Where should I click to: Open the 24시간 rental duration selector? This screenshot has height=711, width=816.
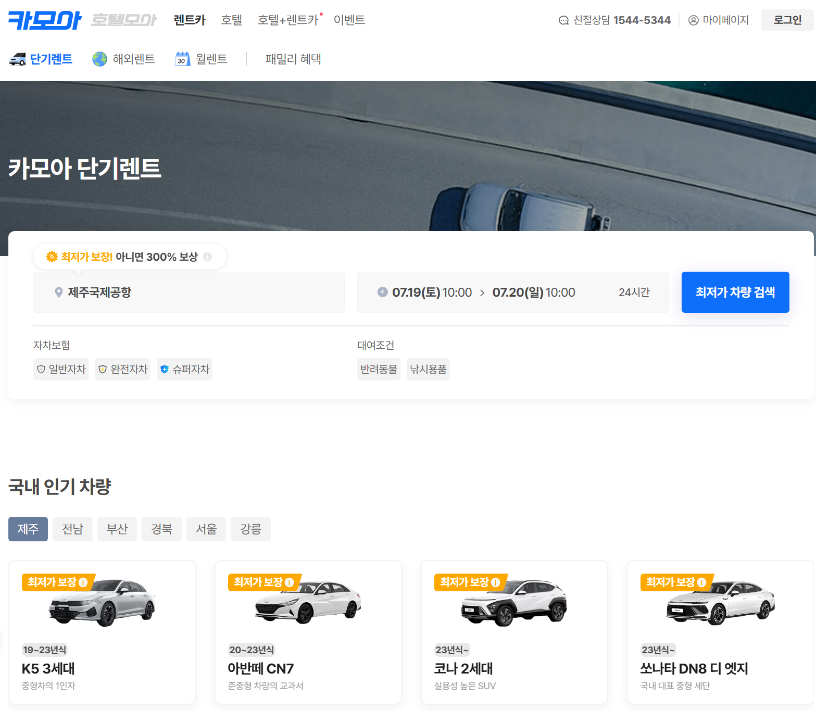point(634,292)
